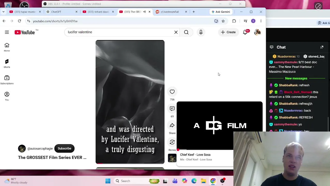The image size is (330, 186).
Task: Open the Short's sound thumbnail
Action: (172, 158)
